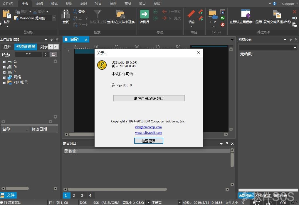Click the Support link
This screenshot has height=205, width=299.
point(288,4)
